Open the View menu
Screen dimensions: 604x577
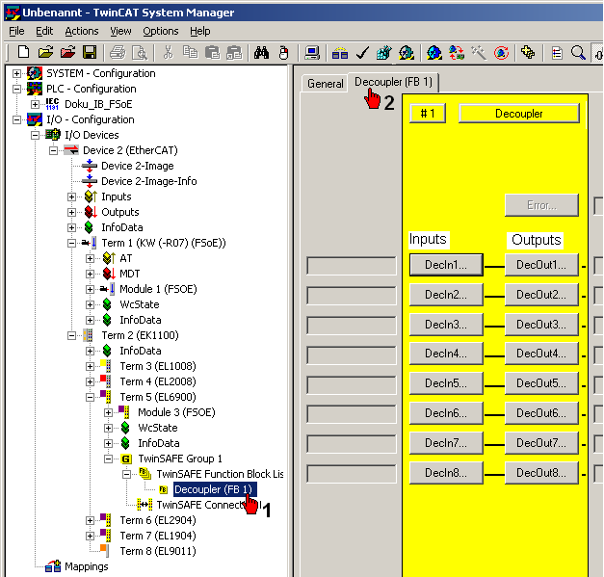pos(120,31)
